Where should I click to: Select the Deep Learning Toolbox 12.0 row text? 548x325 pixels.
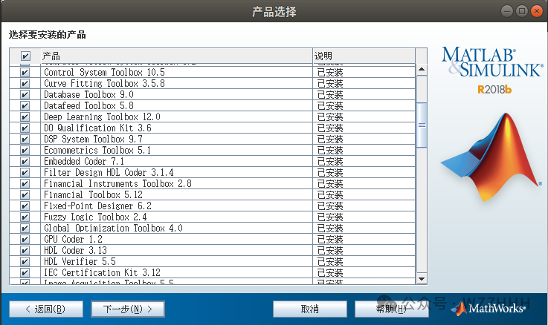(102, 116)
